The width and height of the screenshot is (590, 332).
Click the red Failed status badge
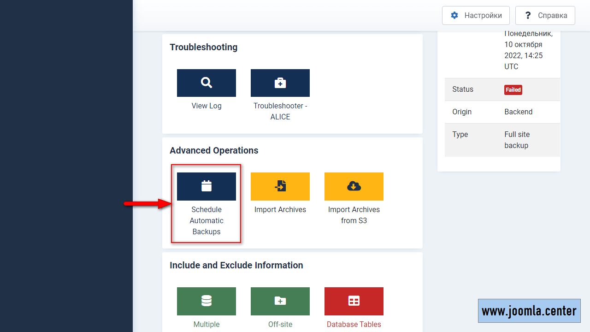pyautogui.click(x=513, y=90)
